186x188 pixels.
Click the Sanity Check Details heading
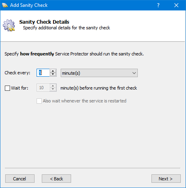(44, 22)
